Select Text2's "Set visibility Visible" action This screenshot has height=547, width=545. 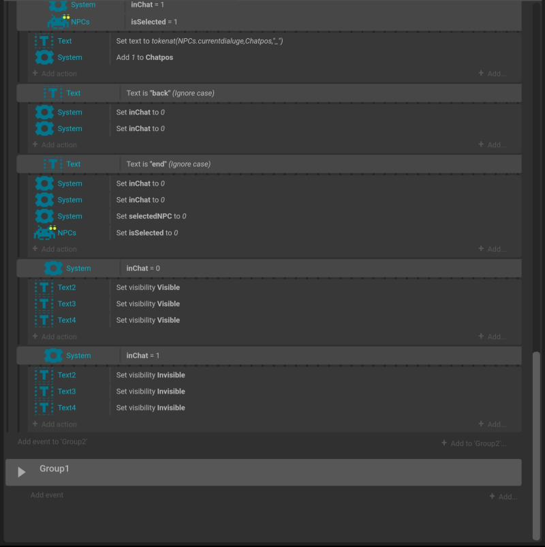[x=148, y=287]
